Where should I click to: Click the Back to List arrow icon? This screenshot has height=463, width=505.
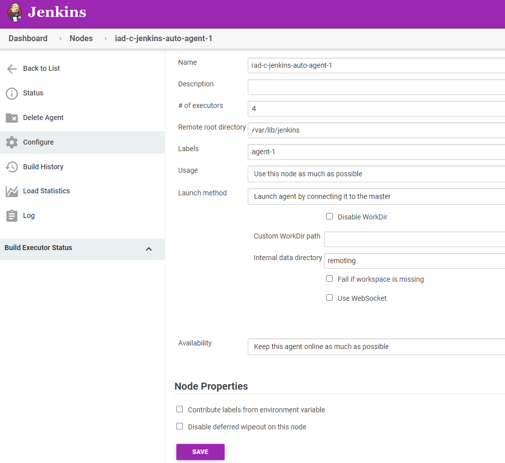pyautogui.click(x=12, y=68)
